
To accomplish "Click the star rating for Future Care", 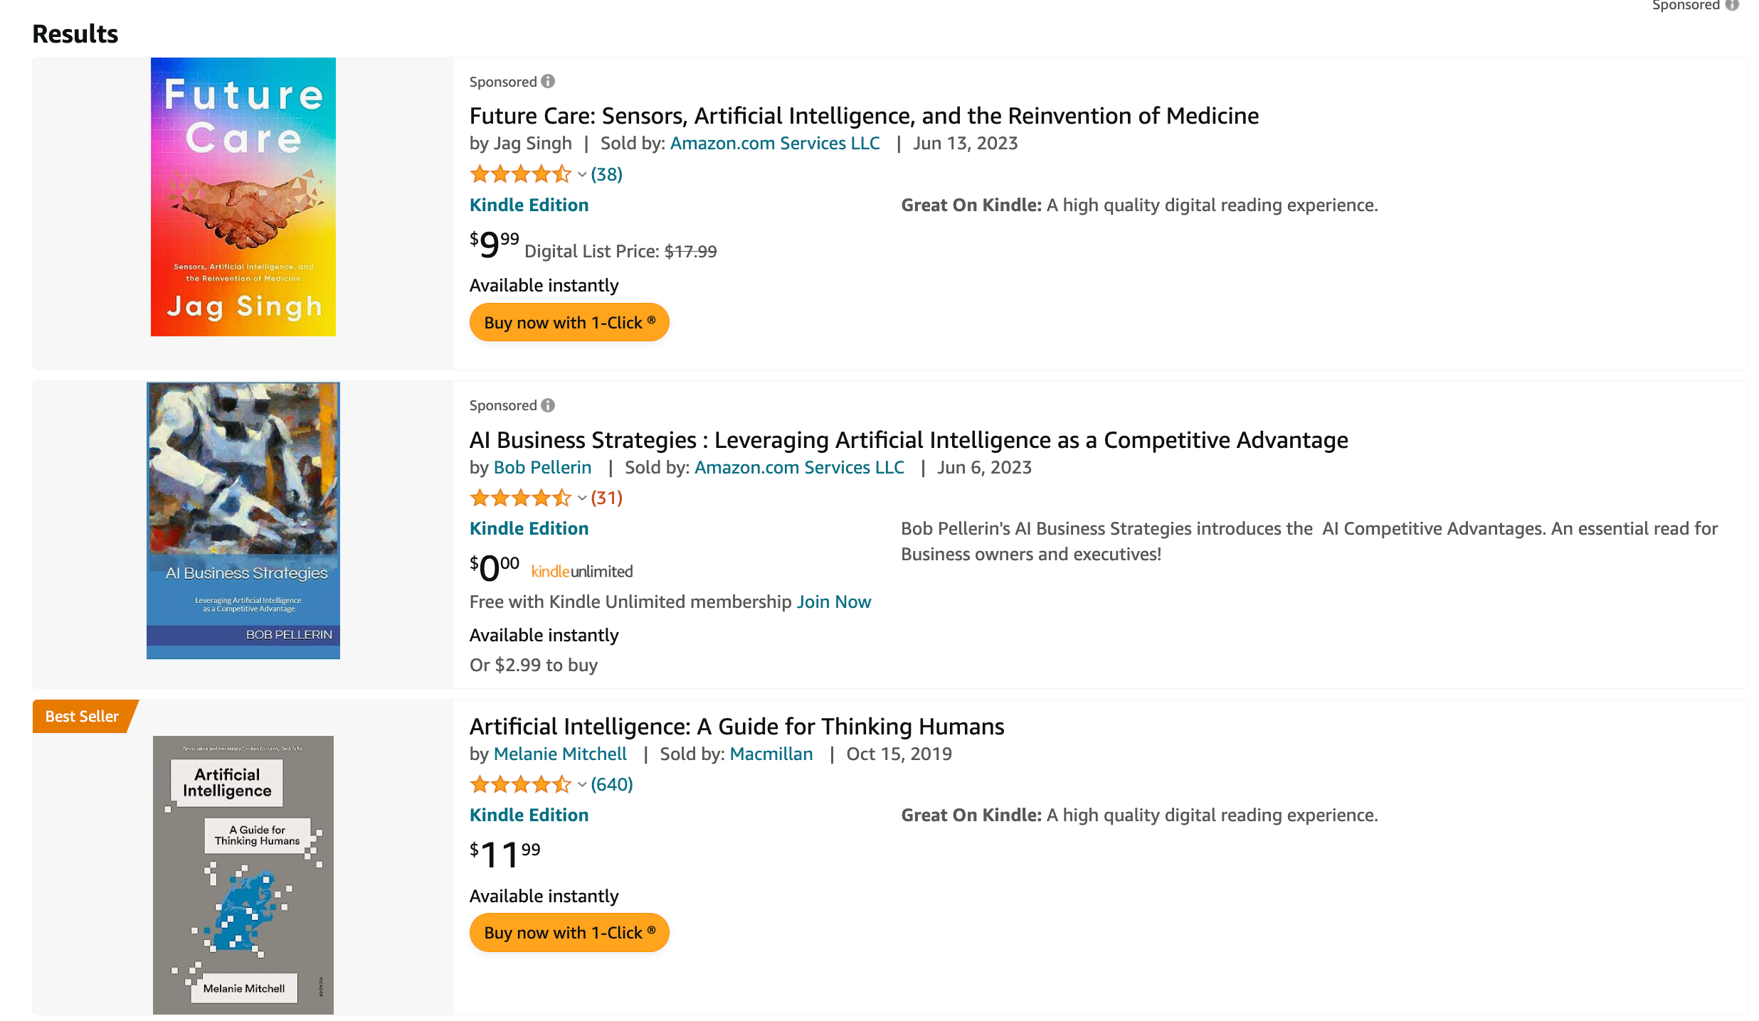I will click(x=520, y=173).
